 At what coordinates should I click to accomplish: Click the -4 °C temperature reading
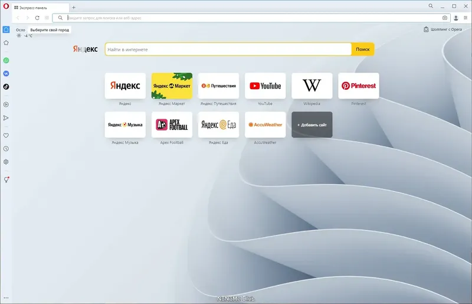pyautogui.click(x=28, y=36)
